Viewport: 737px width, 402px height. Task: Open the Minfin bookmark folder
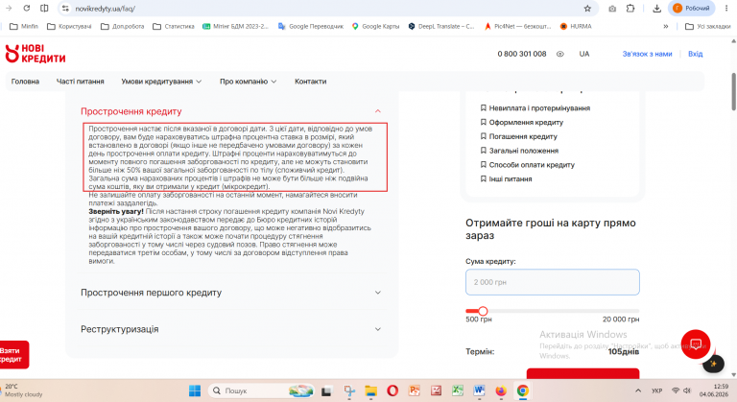(x=24, y=26)
